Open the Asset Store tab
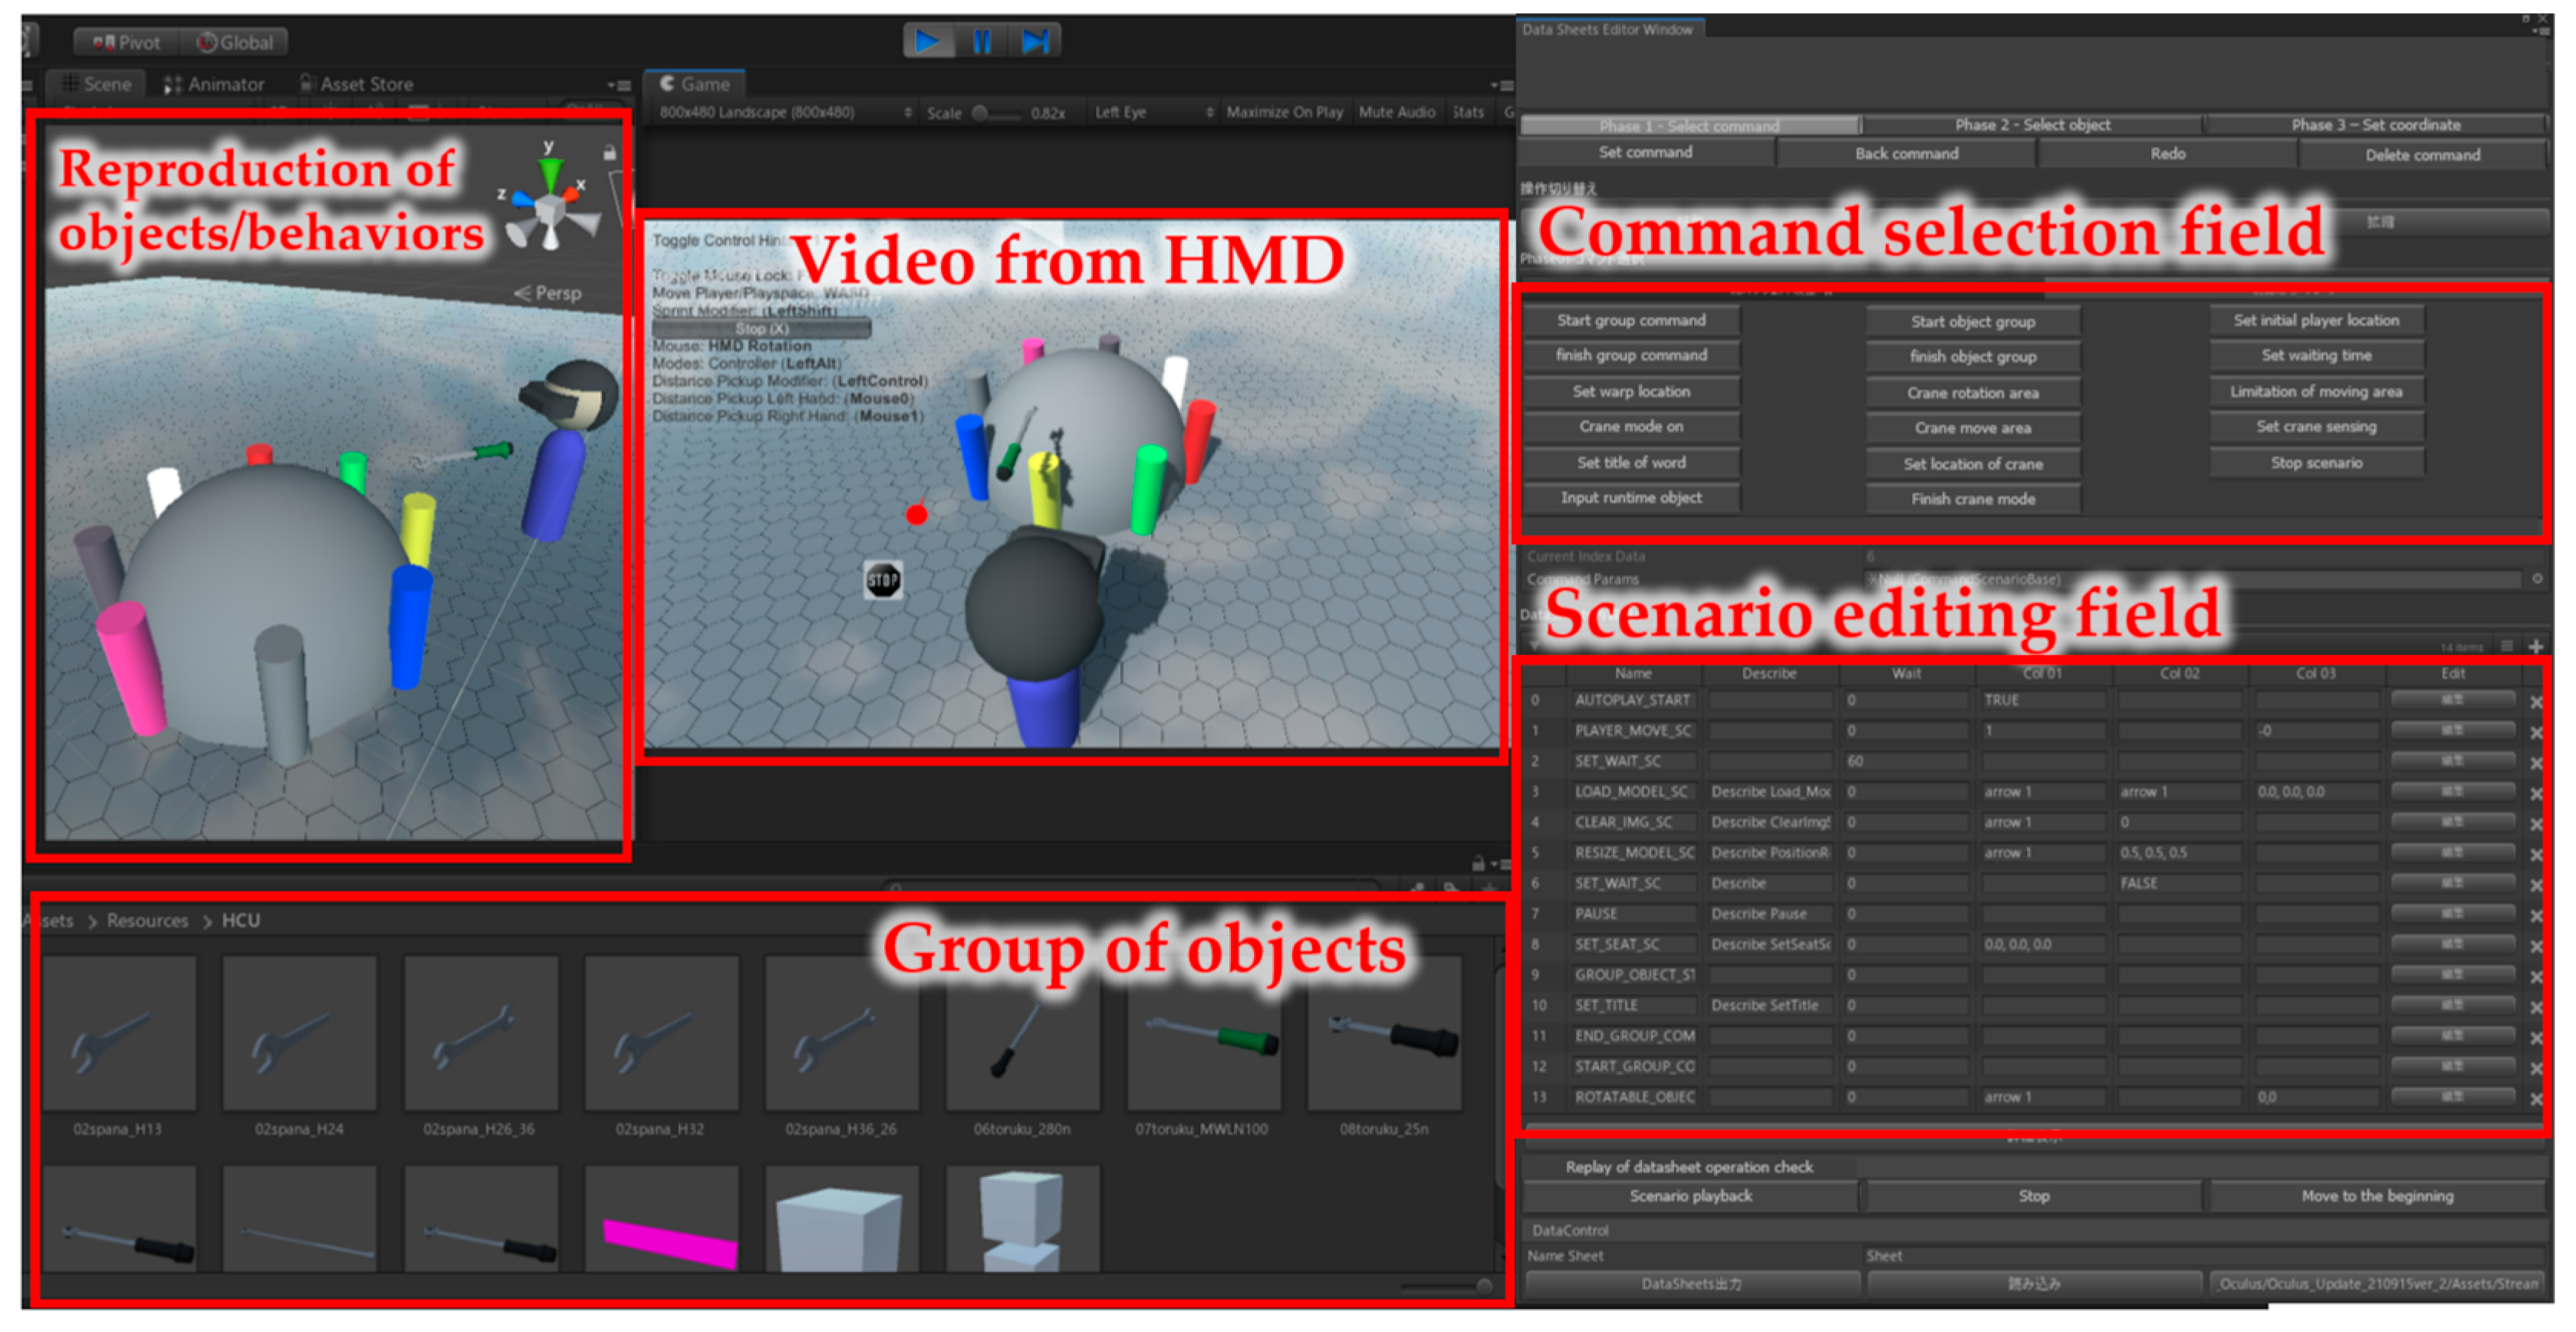The width and height of the screenshot is (2576, 1332). pyautogui.click(x=356, y=84)
